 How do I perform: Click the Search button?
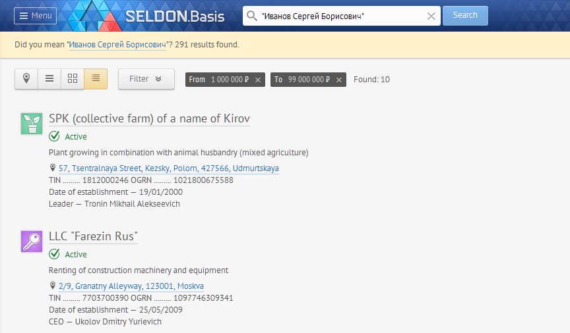(x=465, y=16)
